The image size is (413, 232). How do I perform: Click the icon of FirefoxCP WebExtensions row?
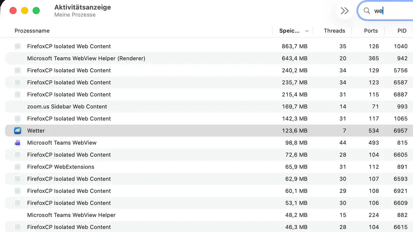18,167
